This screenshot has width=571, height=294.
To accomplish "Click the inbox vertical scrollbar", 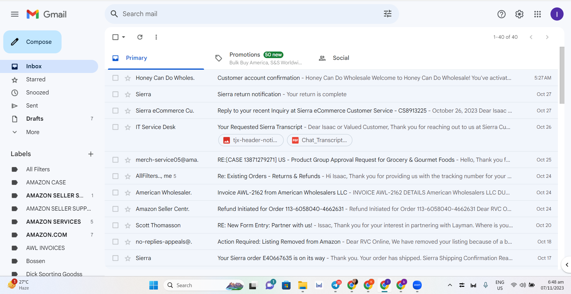I will coord(562,75).
